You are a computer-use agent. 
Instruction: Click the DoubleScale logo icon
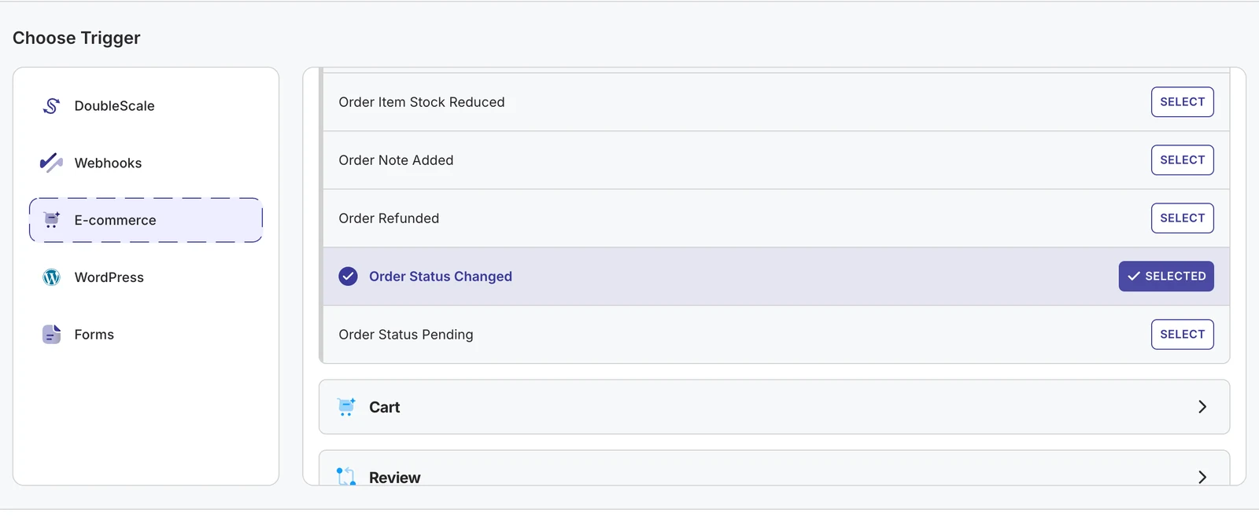point(51,106)
